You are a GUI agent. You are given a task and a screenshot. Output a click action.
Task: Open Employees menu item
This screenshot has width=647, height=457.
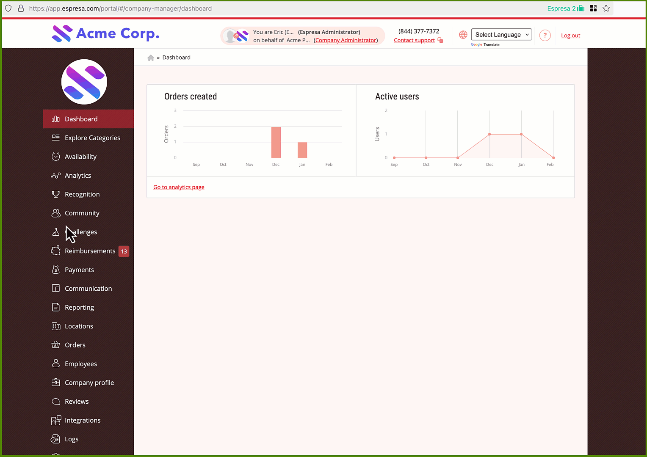pos(88,363)
